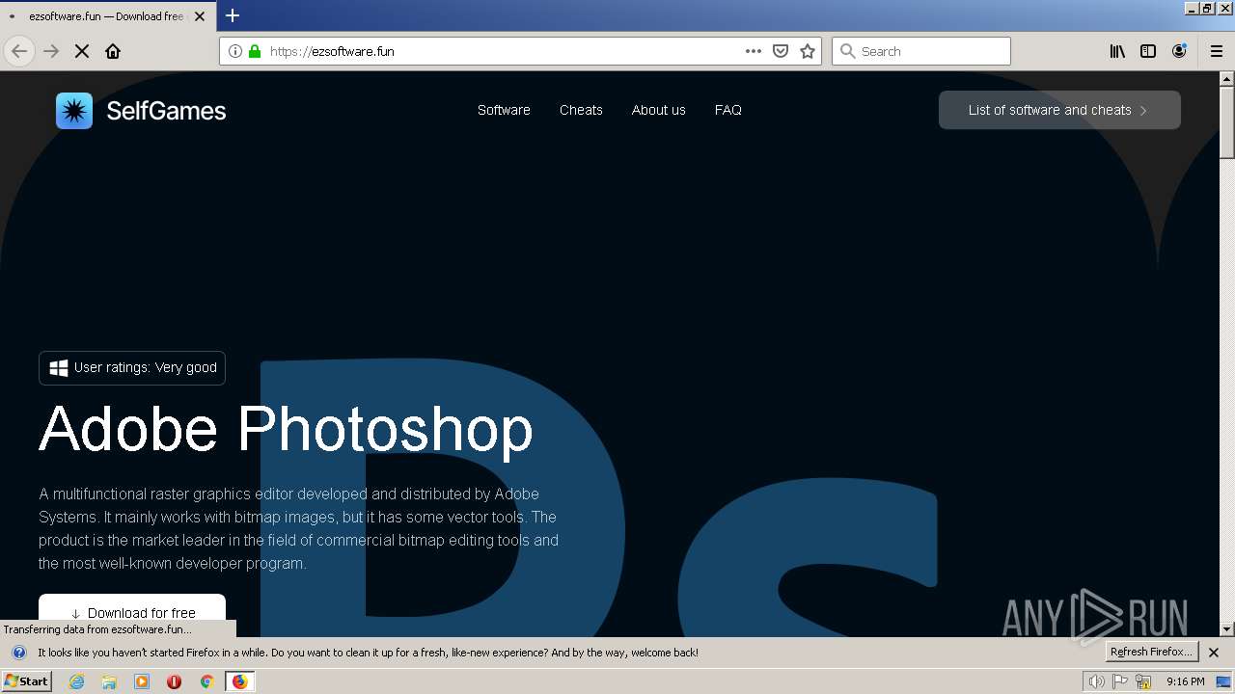
Task: Open site information icon in address bar
Action: click(235, 51)
